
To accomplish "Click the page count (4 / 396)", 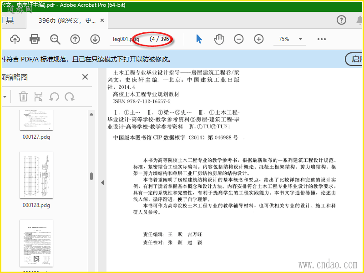I will [x=159, y=39].
